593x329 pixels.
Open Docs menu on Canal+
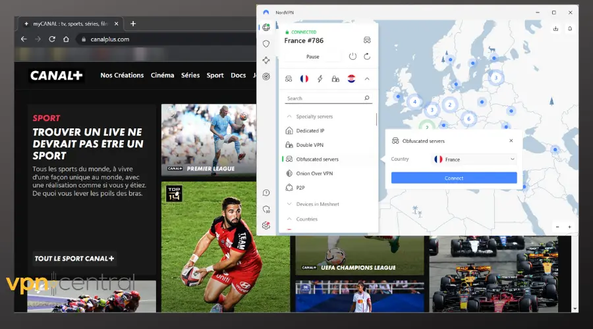(239, 75)
